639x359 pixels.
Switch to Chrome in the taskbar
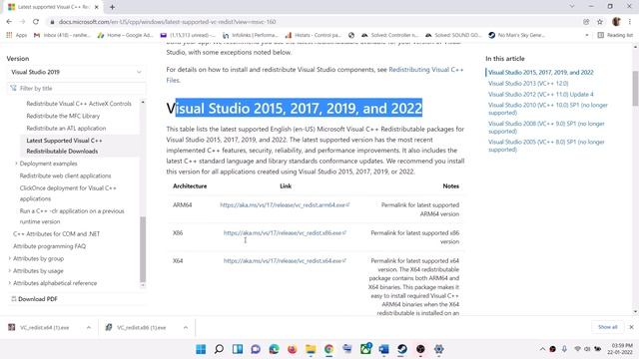328,349
